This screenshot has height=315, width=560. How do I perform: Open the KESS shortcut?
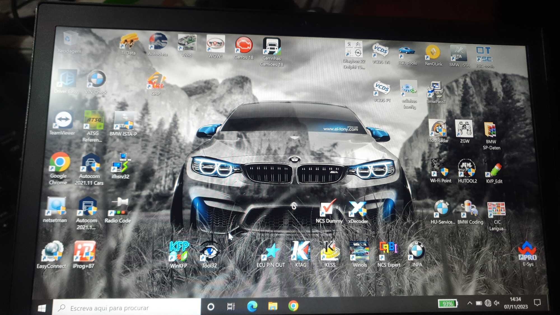point(330,254)
